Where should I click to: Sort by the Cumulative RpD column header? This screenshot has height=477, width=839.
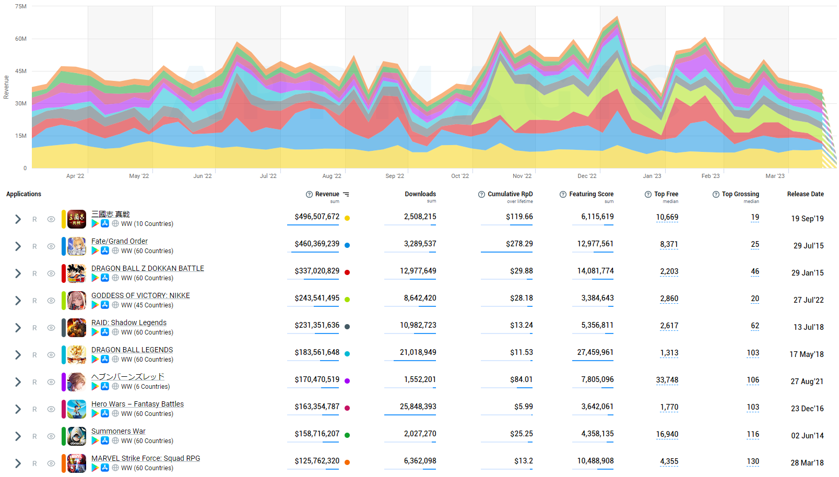[x=510, y=194]
